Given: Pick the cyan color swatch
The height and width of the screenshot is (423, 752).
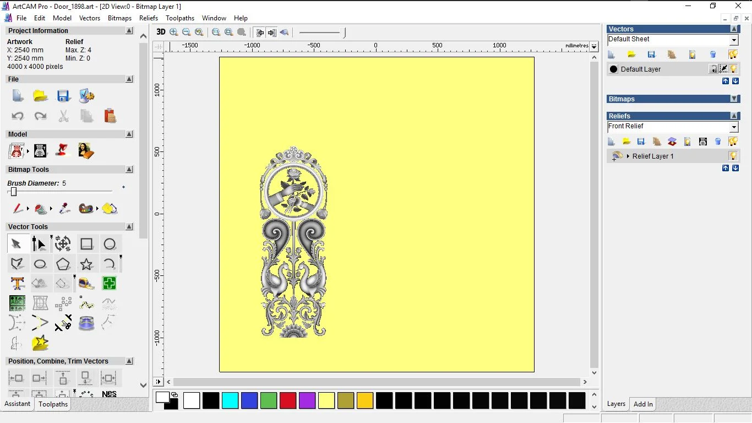Looking at the screenshot, I should pos(230,400).
